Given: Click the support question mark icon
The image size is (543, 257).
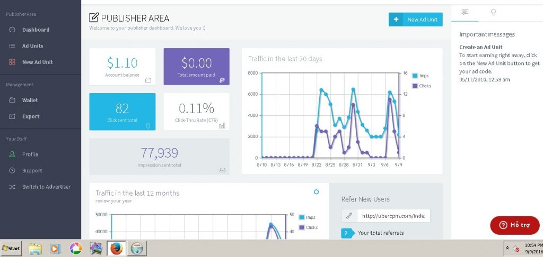Looking at the screenshot, I should click(12, 171).
